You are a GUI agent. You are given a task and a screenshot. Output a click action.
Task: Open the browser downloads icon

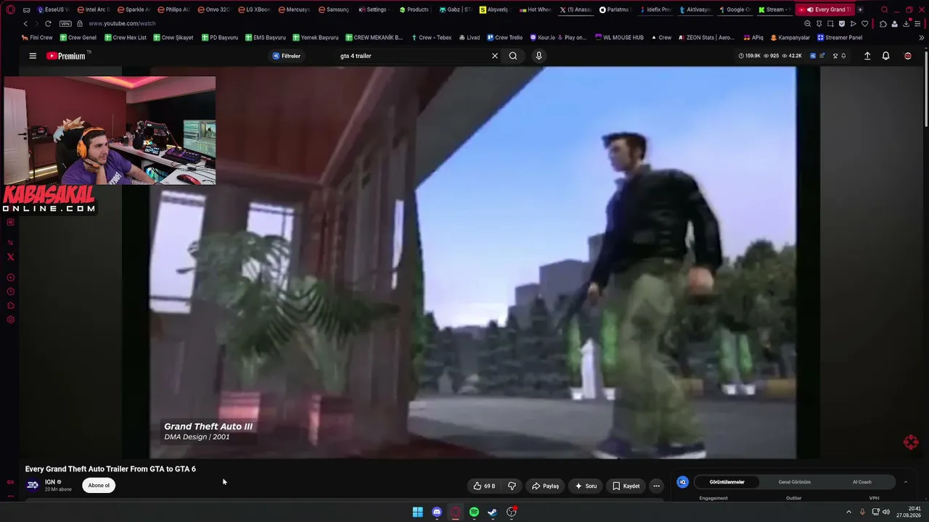tap(907, 23)
